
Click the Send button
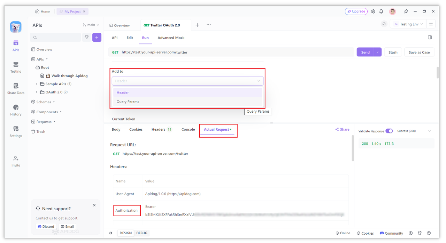tap(365, 52)
